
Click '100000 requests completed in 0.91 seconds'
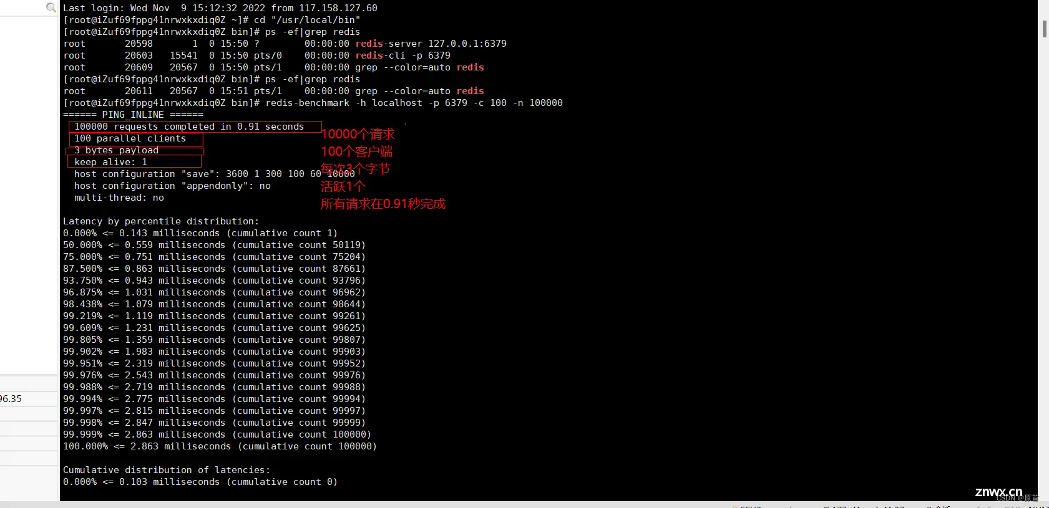[189, 127]
